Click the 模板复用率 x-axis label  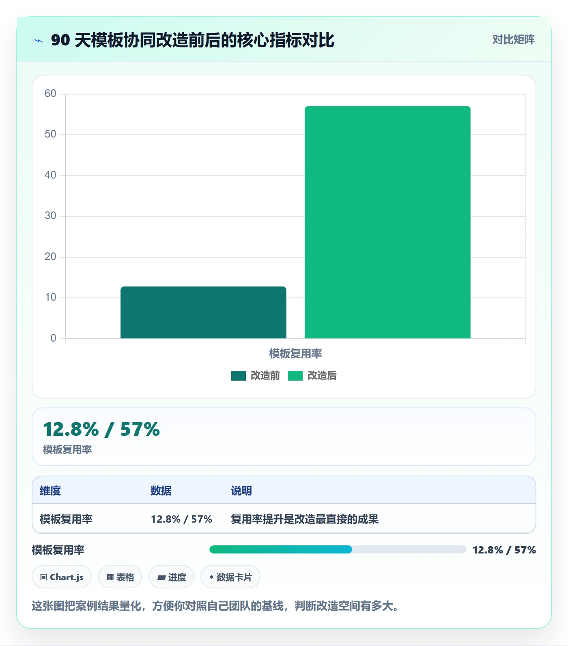(295, 354)
